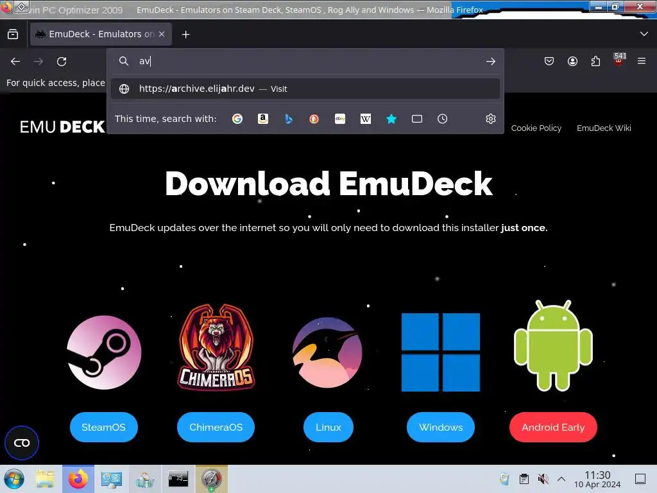This screenshot has height=493, width=657.
Task: Click the Windows logo image
Action: [441, 352]
